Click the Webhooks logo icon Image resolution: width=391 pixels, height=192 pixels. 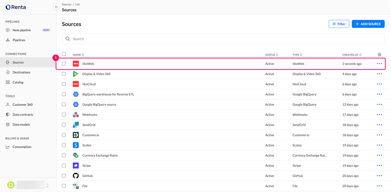76,114
